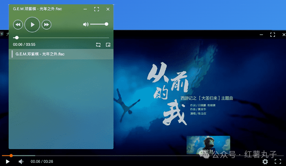Close the music player window
Viewport: 286px width, 166px height.
tap(108, 9)
